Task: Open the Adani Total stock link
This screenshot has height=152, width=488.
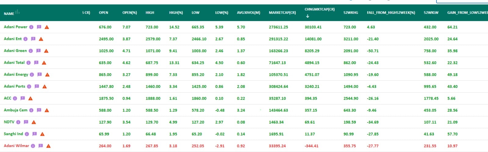Action: pos(14,62)
